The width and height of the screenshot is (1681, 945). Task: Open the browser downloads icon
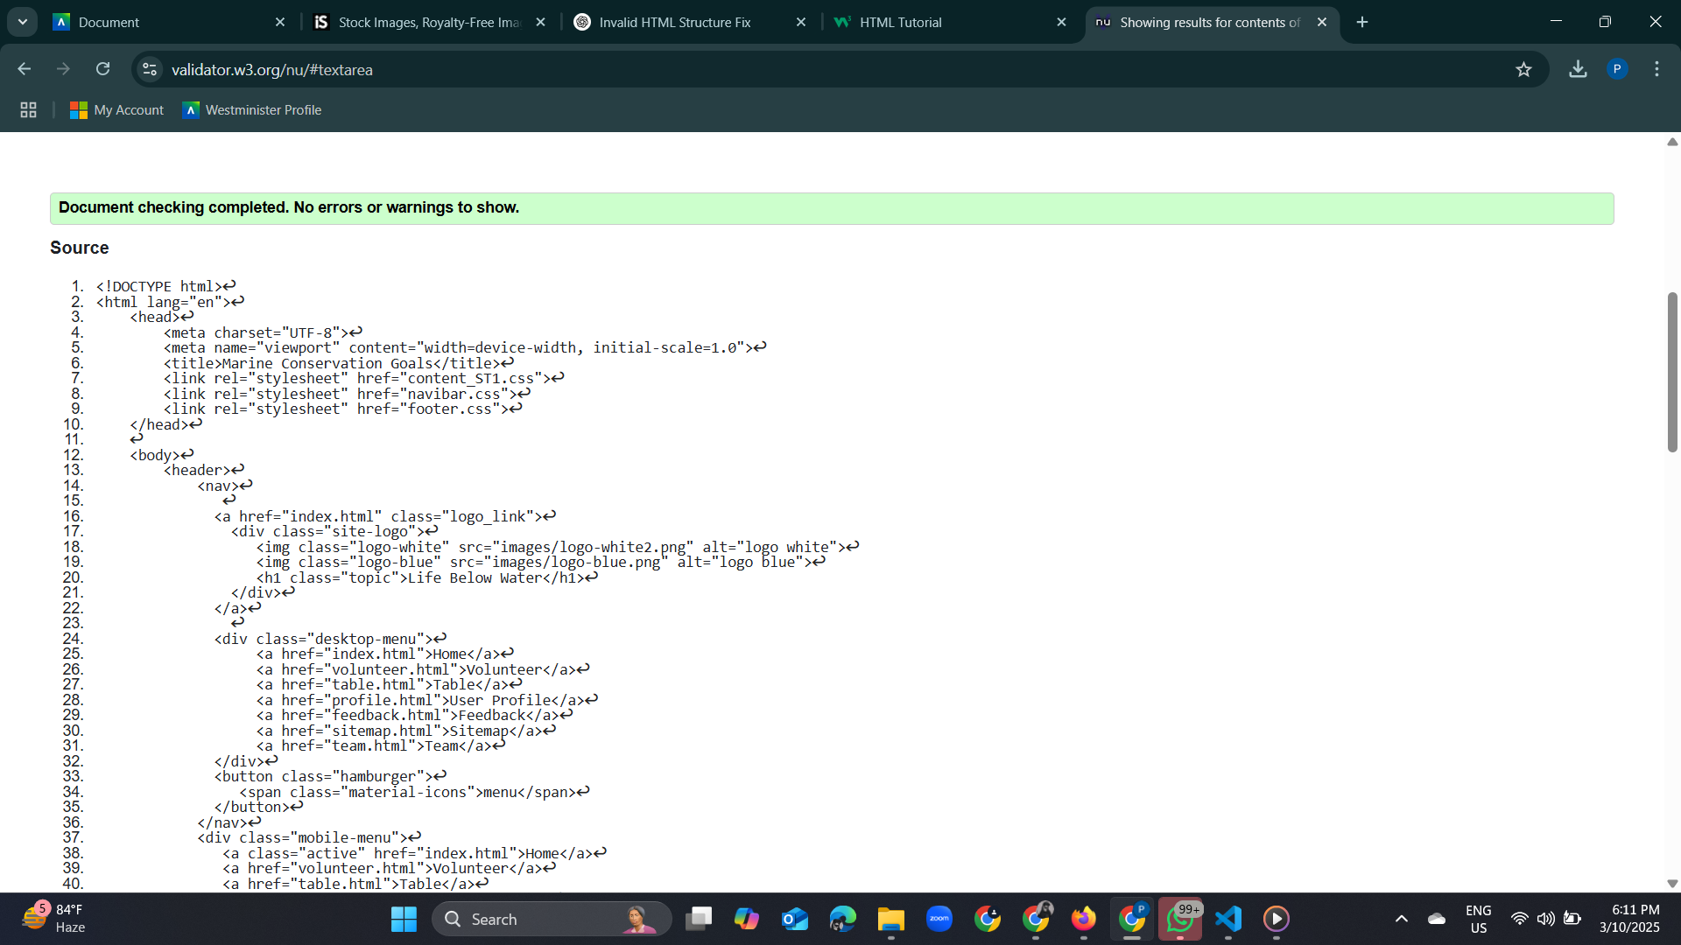(1578, 69)
